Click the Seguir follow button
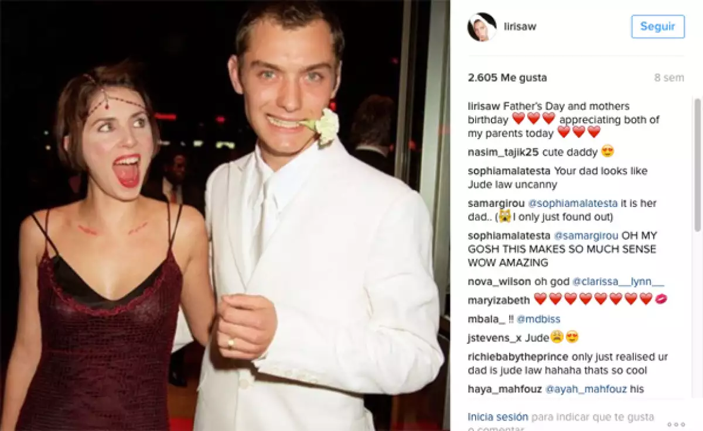 coord(658,27)
